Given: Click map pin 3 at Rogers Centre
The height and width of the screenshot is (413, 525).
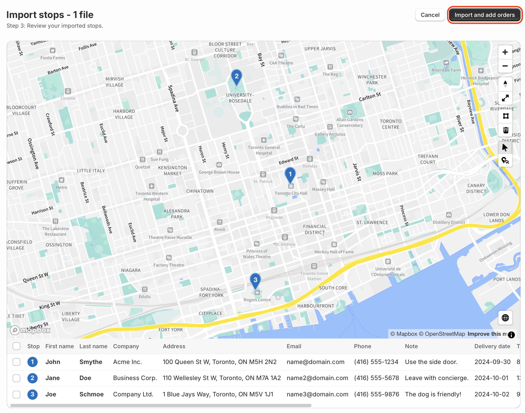Looking at the screenshot, I should pyautogui.click(x=255, y=281).
